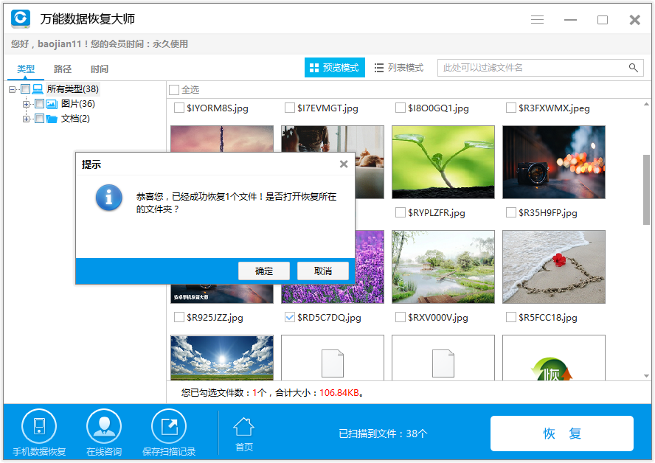This screenshot has height=463, width=655.
Task: Click the search magnifier in the filter box
Action: pyautogui.click(x=633, y=67)
